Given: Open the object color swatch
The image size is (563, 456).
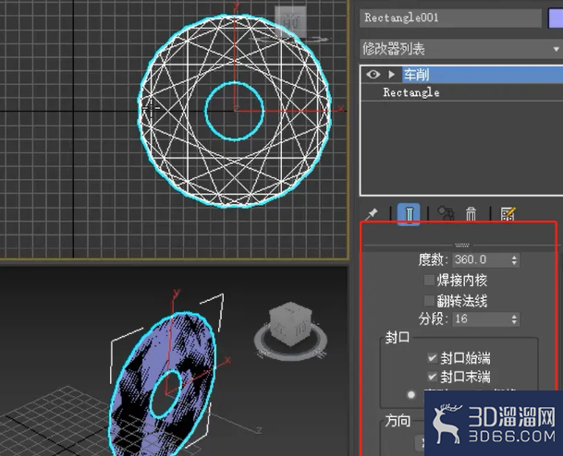Looking at the screenshot, I should tap(556, 18).
